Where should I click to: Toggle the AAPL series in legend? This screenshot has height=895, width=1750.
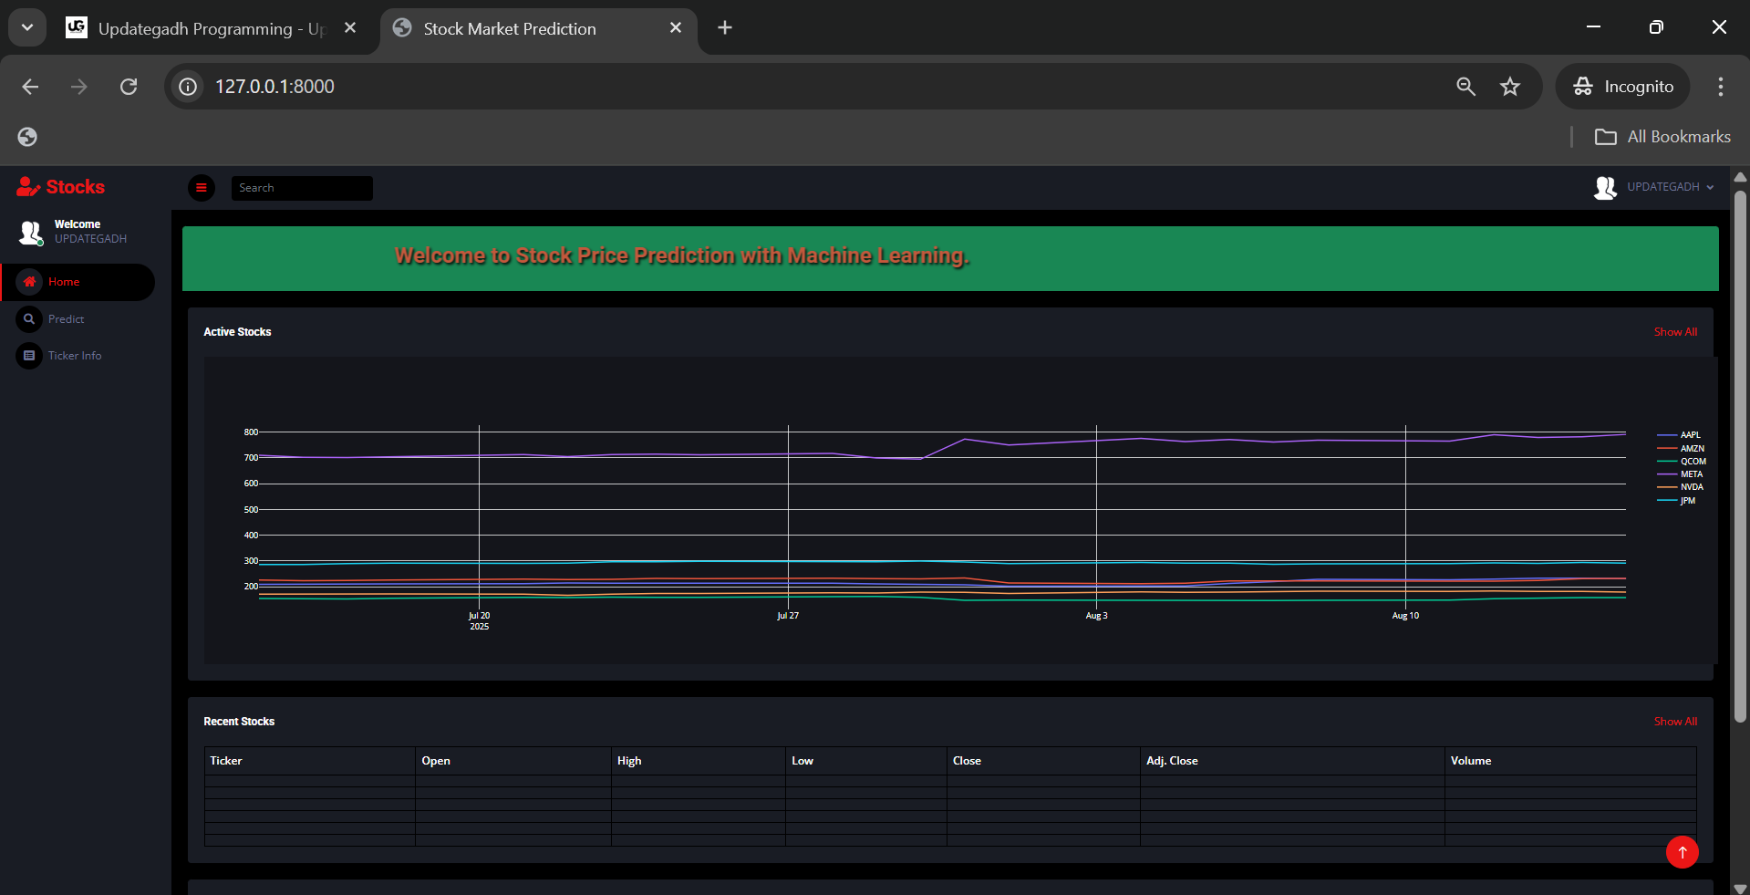click(1690, 435)
